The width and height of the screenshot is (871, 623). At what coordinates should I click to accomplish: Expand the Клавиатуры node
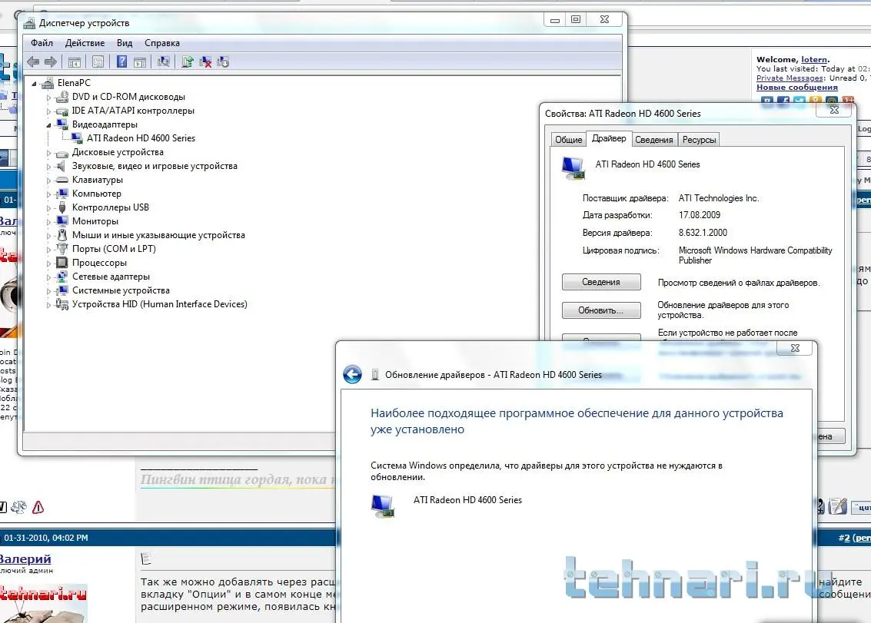pyautogui.click(x=48, y=181)
